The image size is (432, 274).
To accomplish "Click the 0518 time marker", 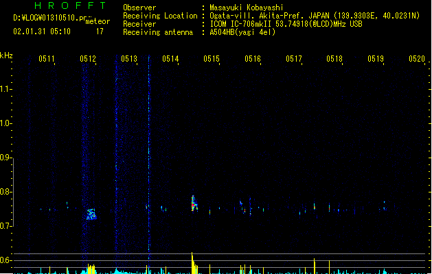I will click(x=334, y=59).
